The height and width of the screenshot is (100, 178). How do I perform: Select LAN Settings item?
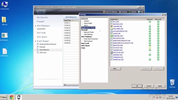tap(88, 34)
